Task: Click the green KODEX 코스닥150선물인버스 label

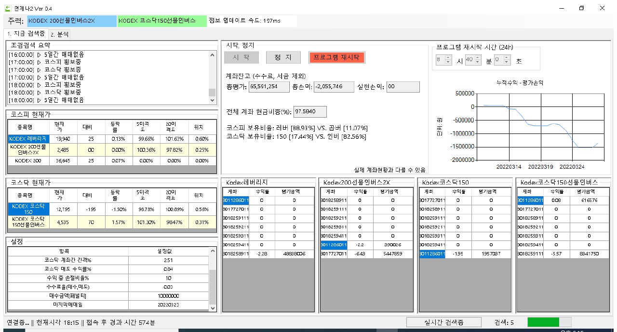Action: [162, 21]
